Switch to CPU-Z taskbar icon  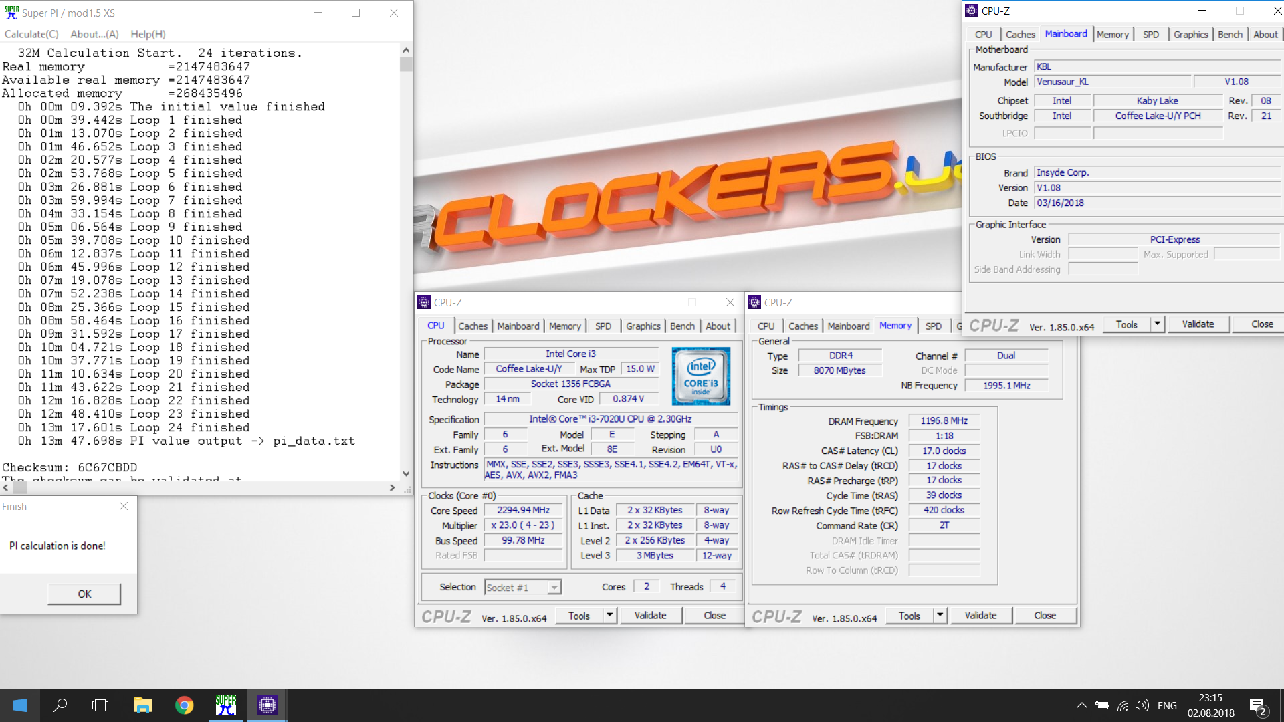[x=267, y=705]
